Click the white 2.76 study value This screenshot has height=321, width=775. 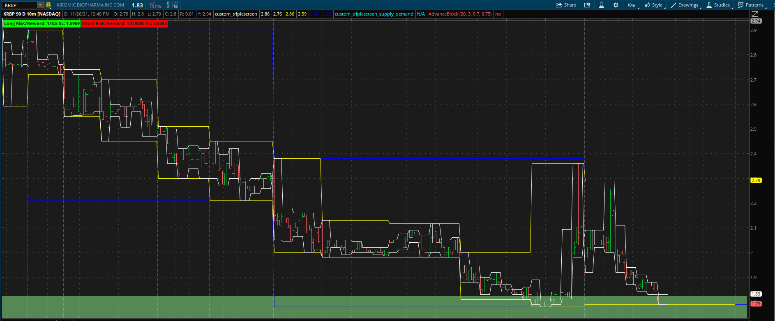277,14
